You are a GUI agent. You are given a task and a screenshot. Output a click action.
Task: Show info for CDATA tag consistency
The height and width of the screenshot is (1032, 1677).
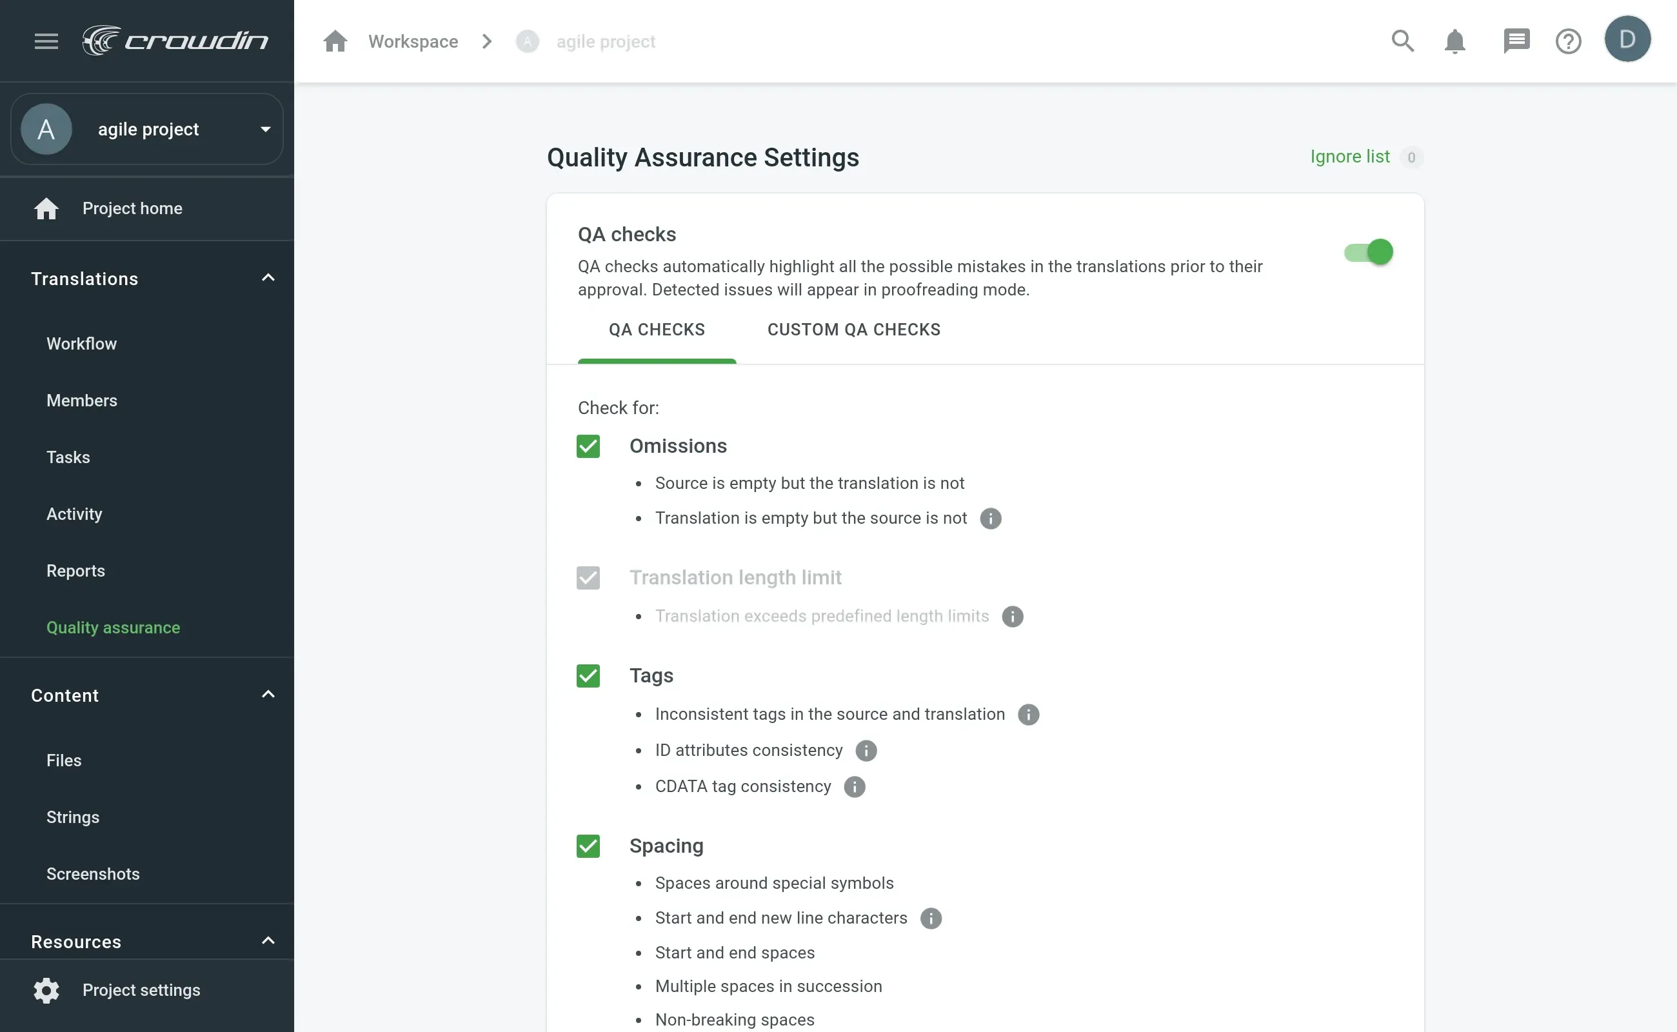854,787
